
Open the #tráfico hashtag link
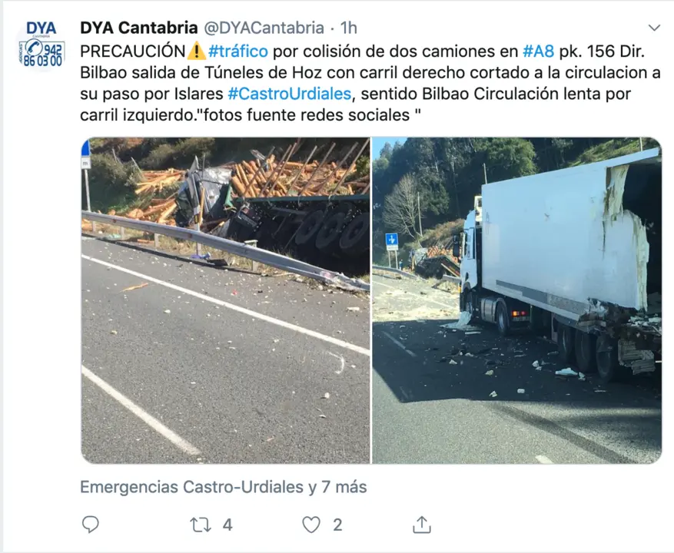[238, 51]
